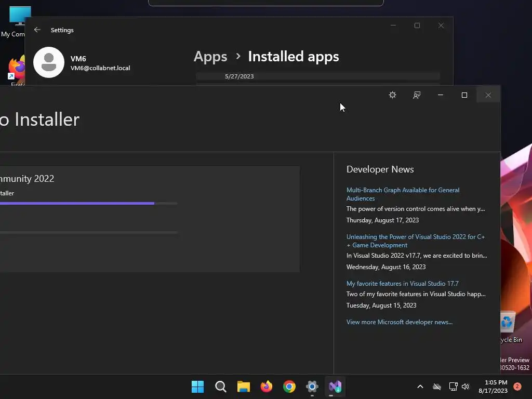The image size is (532, 399).
Task: Click the VM6 profile avatar in Settings
Action: pyautogui.click(x=49, y=62)
